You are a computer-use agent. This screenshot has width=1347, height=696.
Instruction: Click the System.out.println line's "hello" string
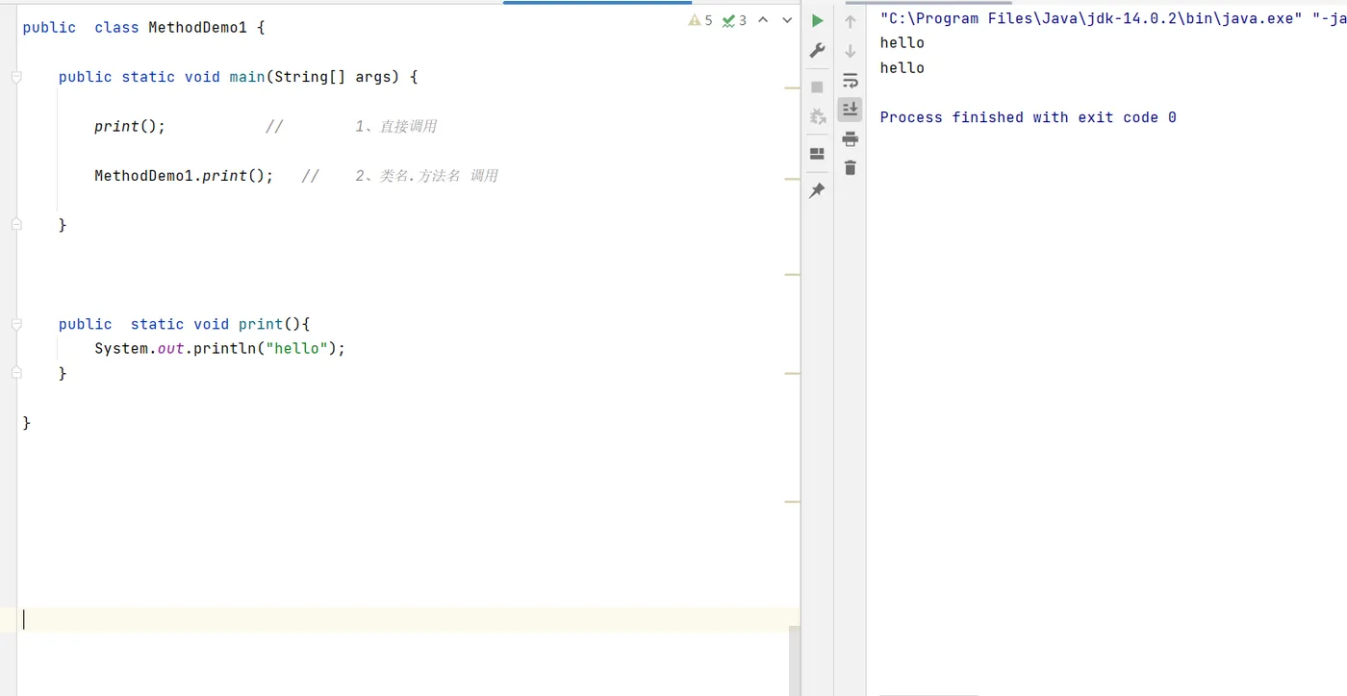point(297,348)
